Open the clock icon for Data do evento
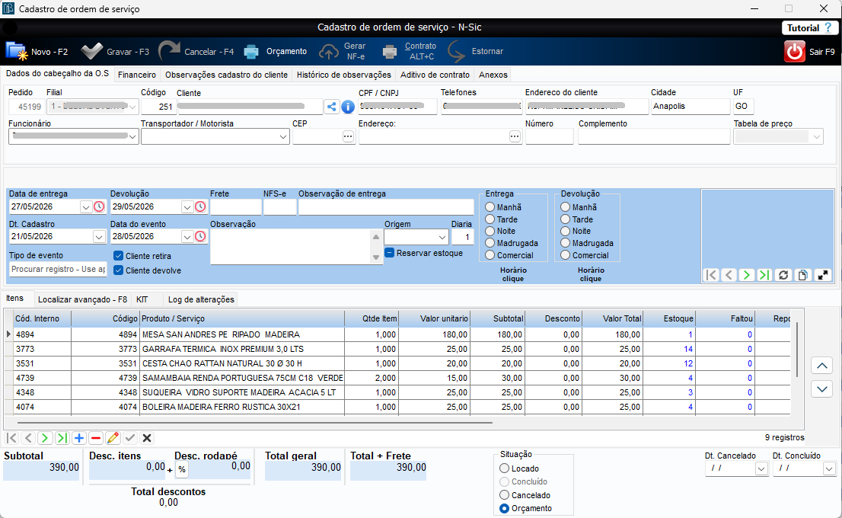Image resolution: width=842 pixels, height=518 pixels. (200, 236)
